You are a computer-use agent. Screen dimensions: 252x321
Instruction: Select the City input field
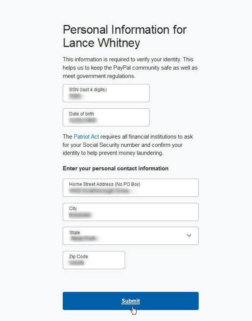tap(131, 212)
